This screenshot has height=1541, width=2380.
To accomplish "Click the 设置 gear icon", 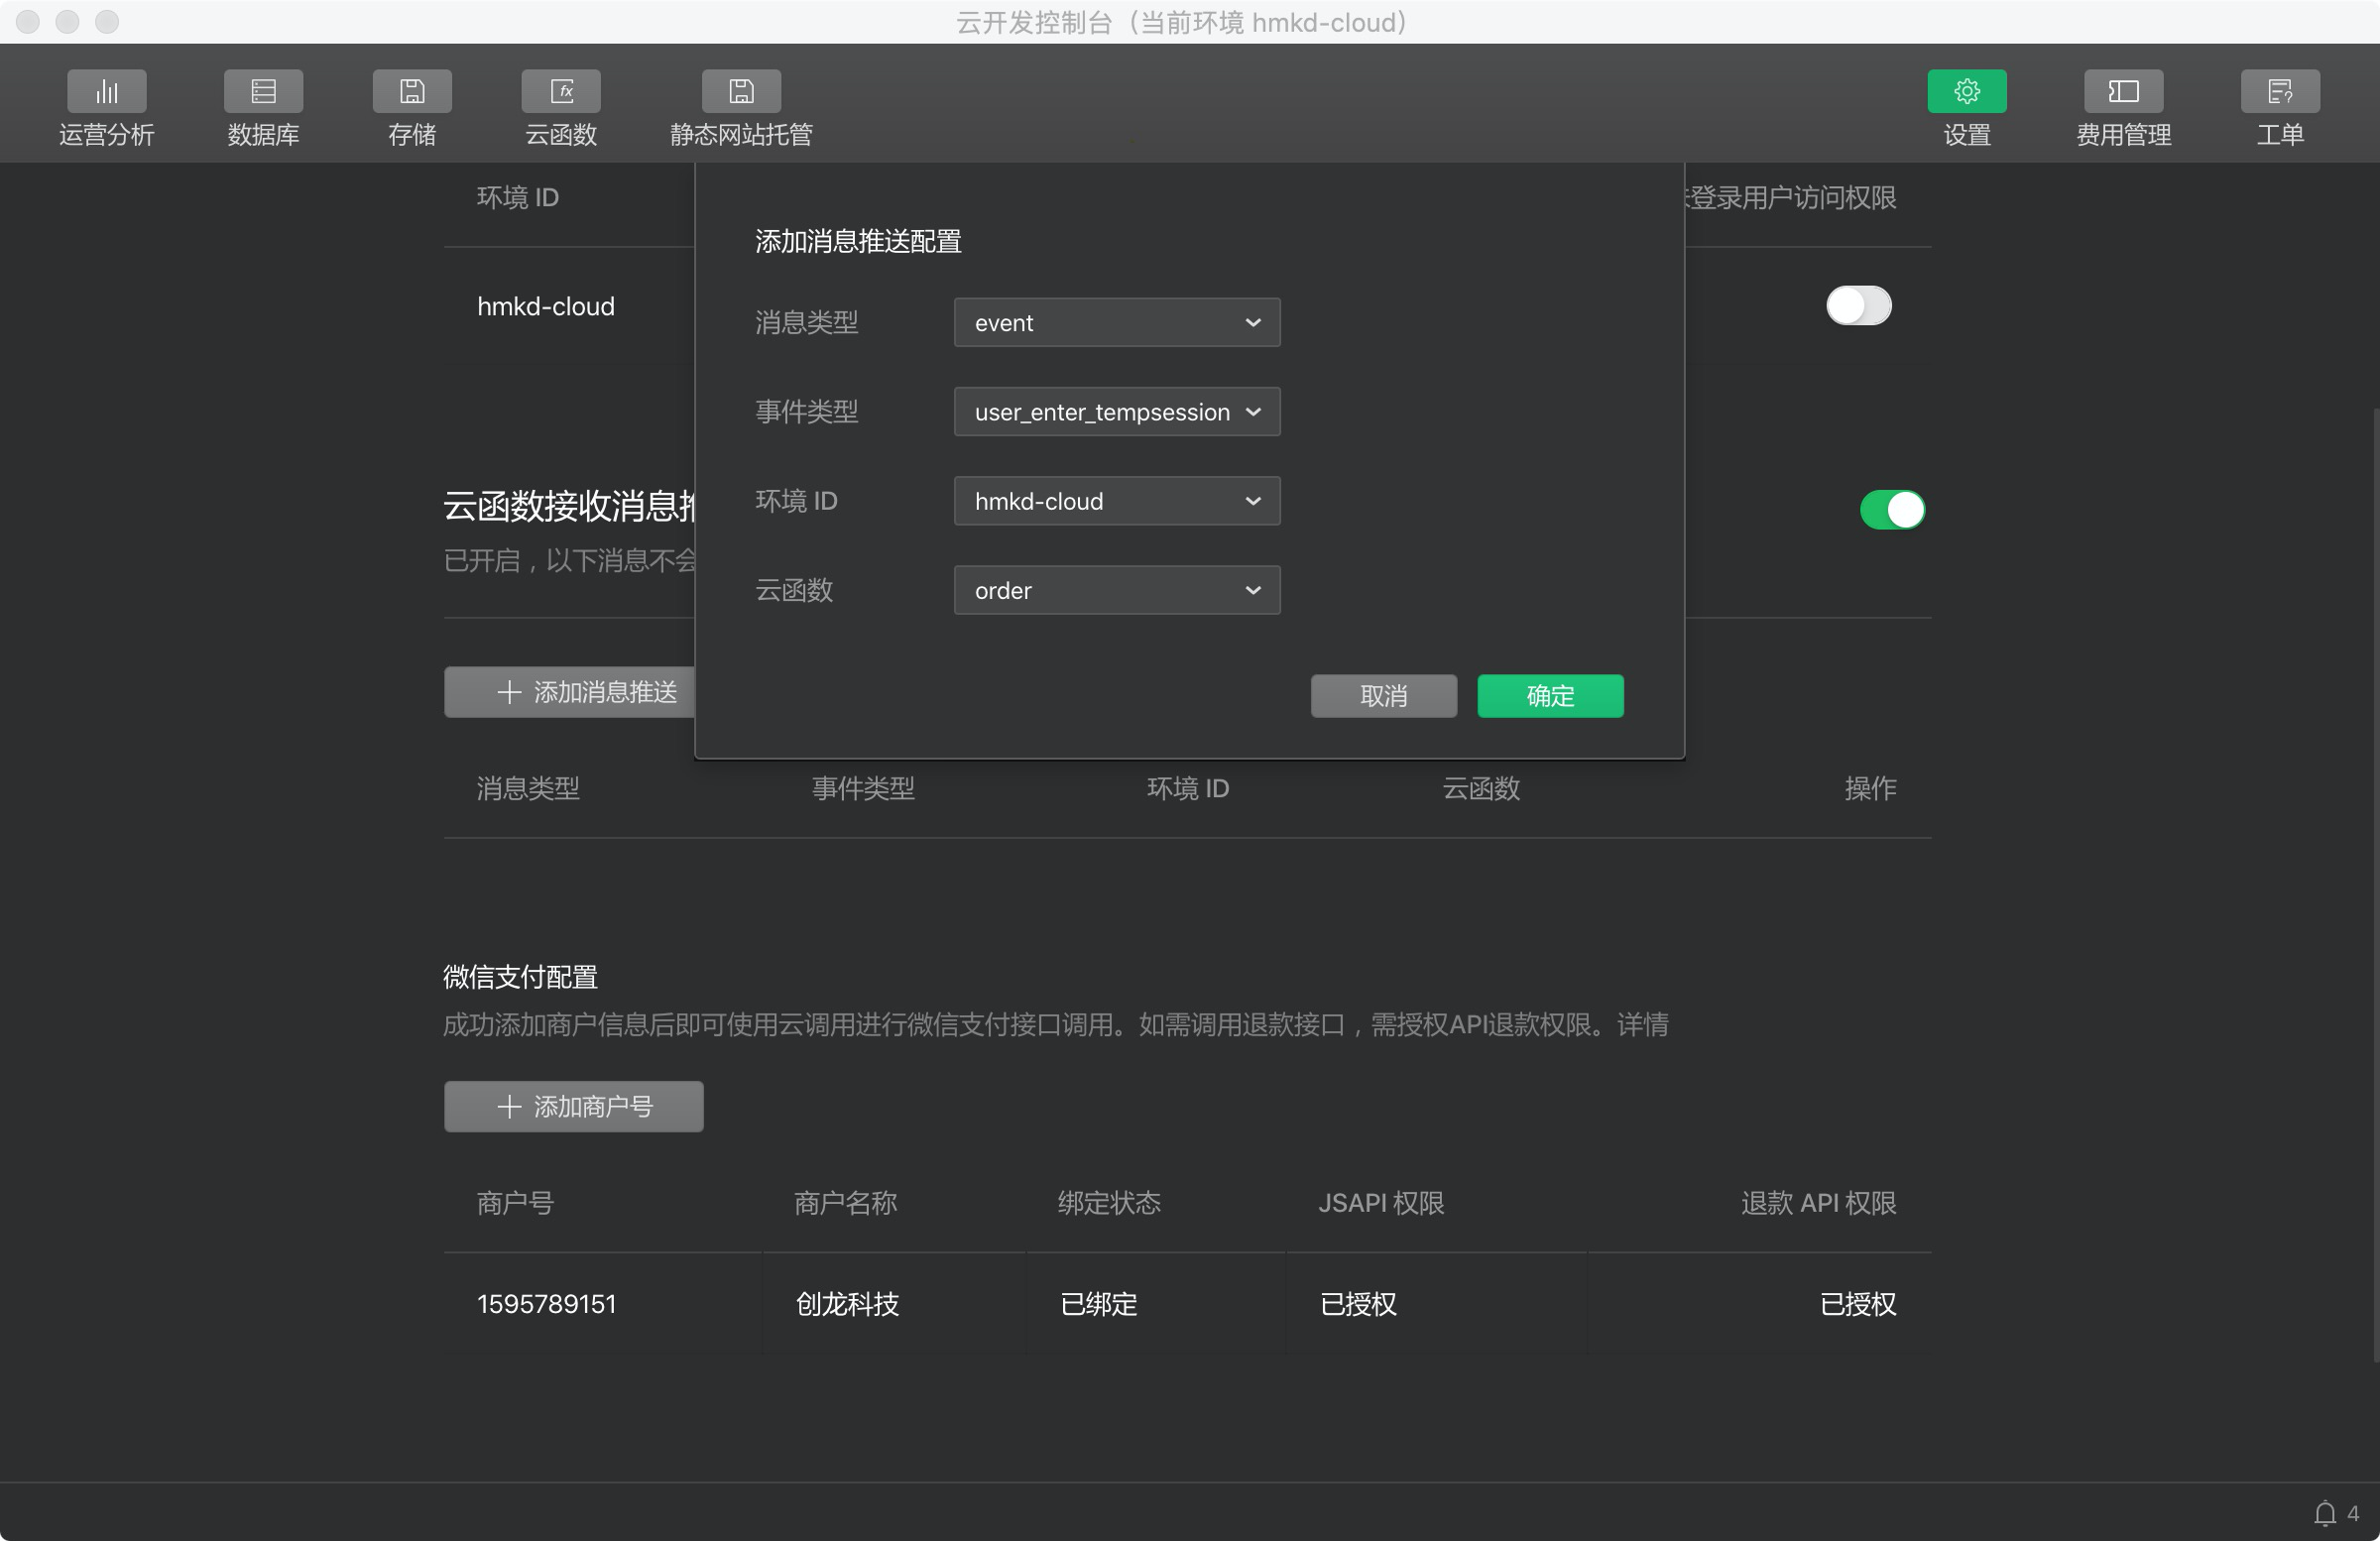I will click(1966, 92).
